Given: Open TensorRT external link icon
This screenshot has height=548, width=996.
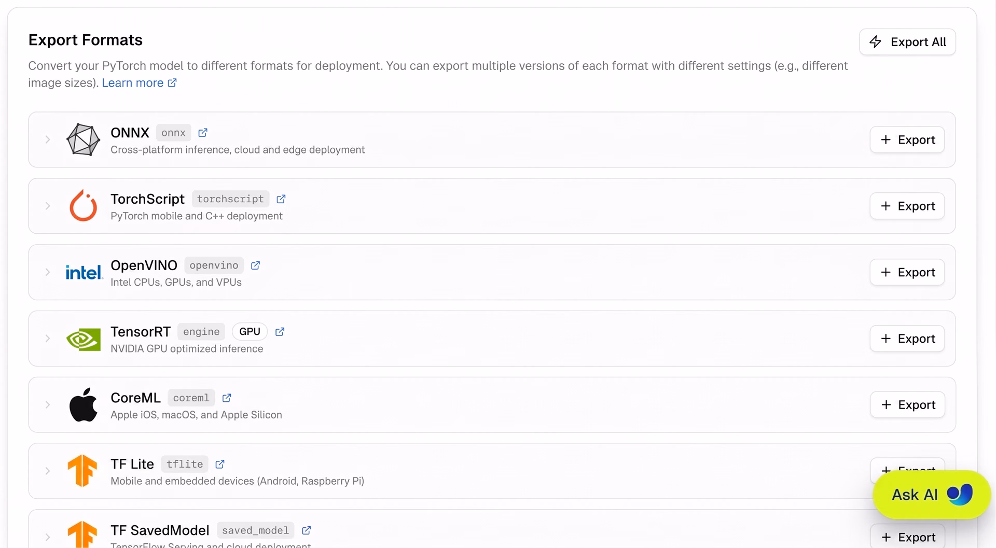Looking at the screenshot, I should [280, 332].
